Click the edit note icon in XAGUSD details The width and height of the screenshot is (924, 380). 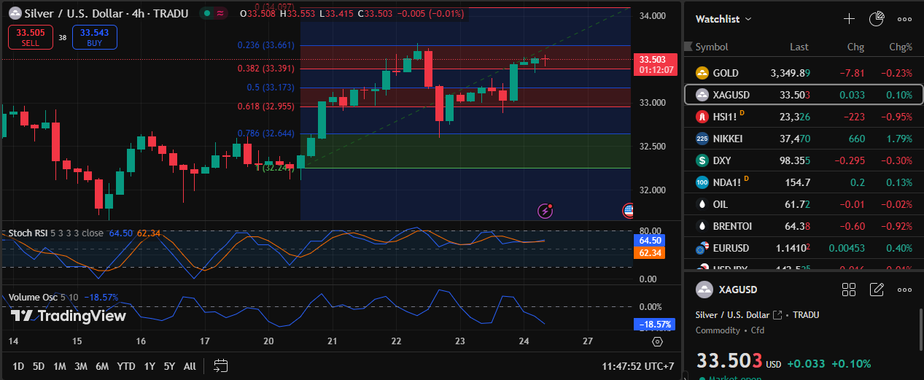pos(877,290)
